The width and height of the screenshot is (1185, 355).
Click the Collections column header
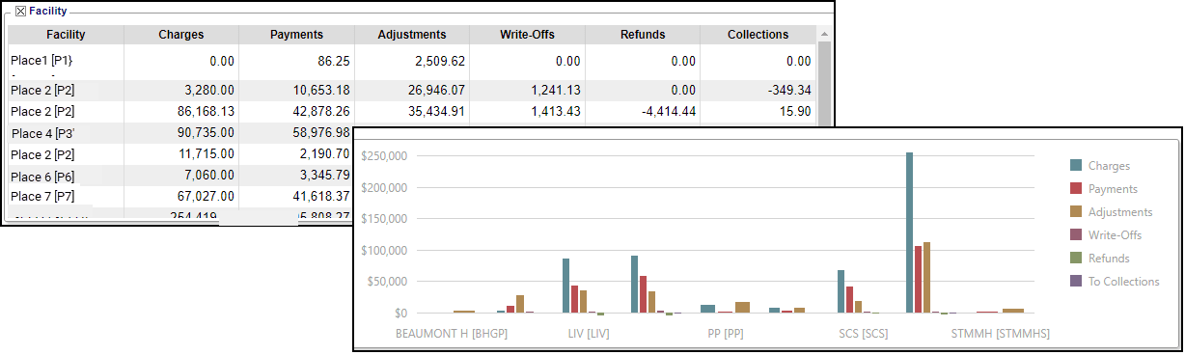[x=758, y=35]
